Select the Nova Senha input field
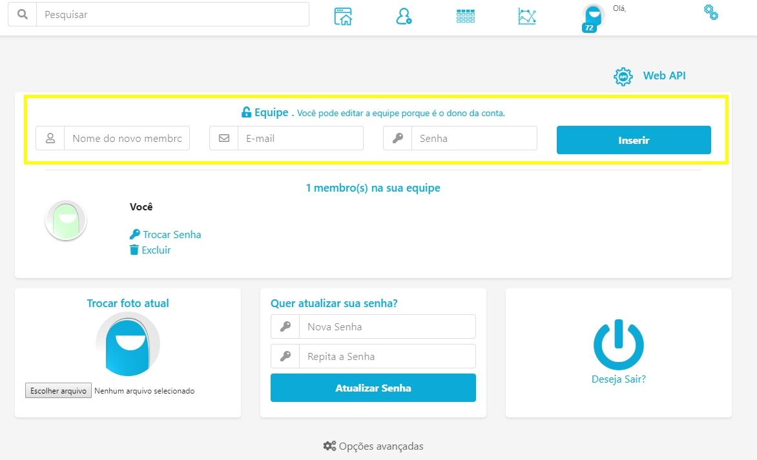The width and height of the screenshot is (757, 460). click(x=387, y=327)
